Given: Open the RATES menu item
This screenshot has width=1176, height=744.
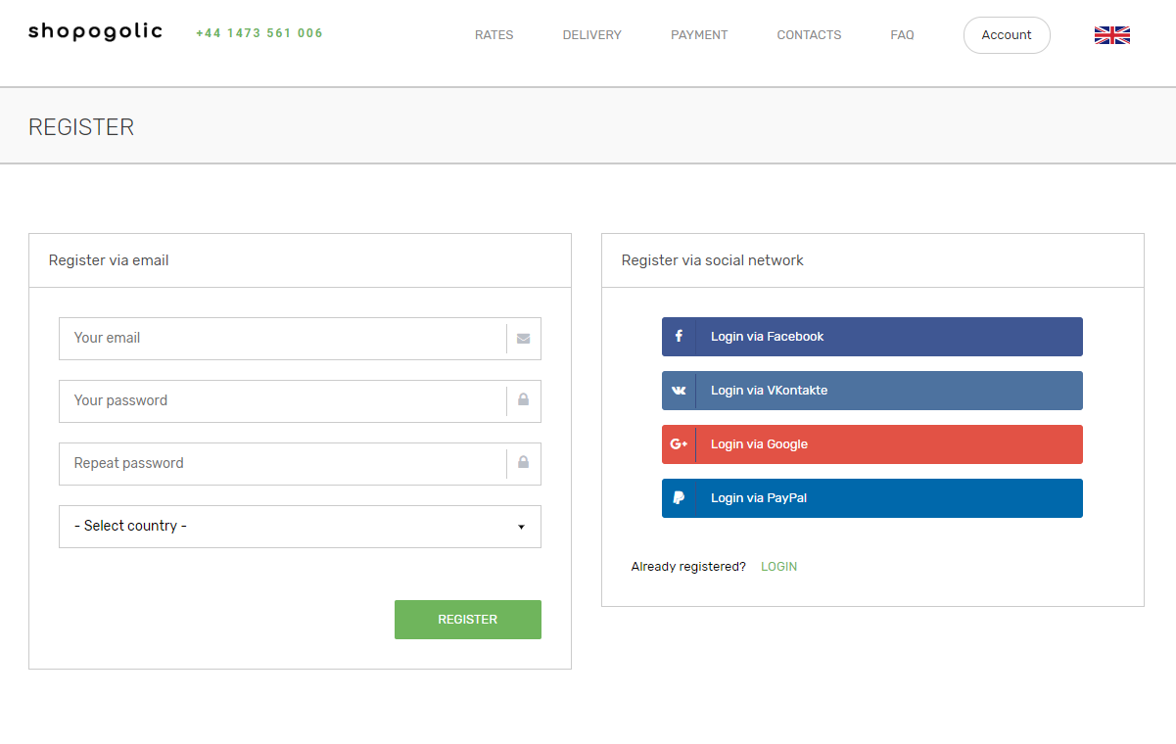Looking at the screenshot, I should (494, 34).
